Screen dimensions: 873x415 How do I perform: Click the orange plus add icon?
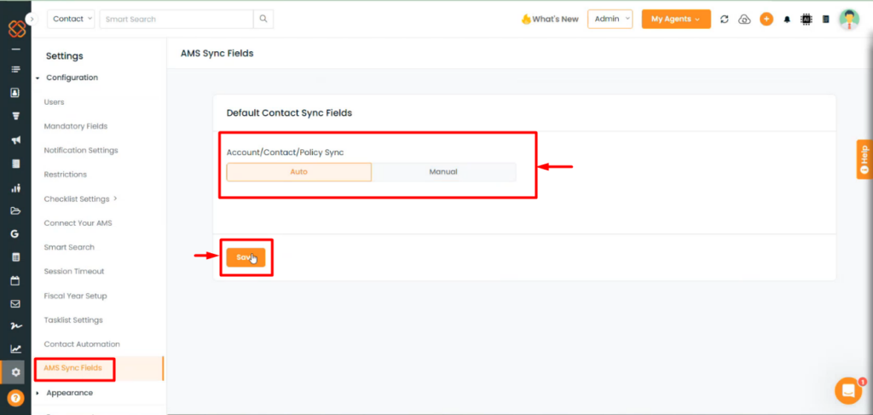point(766,19)
